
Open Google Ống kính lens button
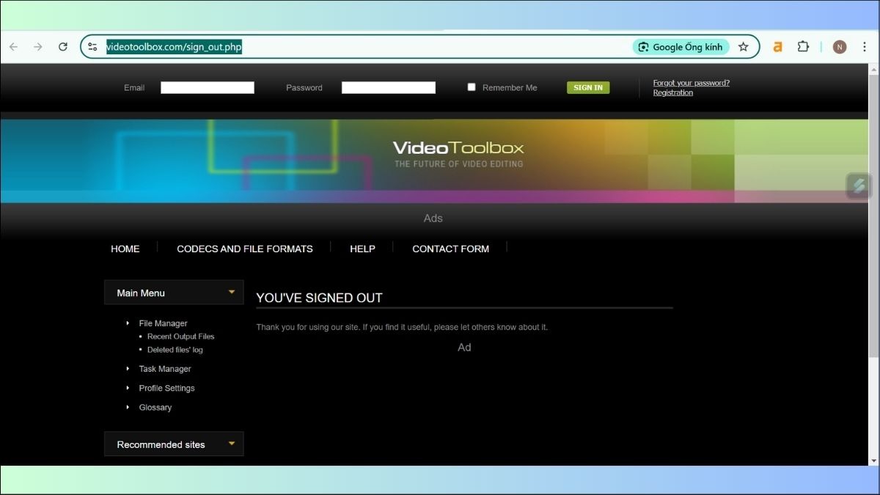(x=681, y=47)
